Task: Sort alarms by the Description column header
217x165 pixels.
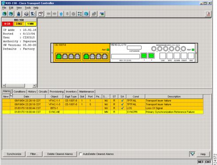Action: 174,96
